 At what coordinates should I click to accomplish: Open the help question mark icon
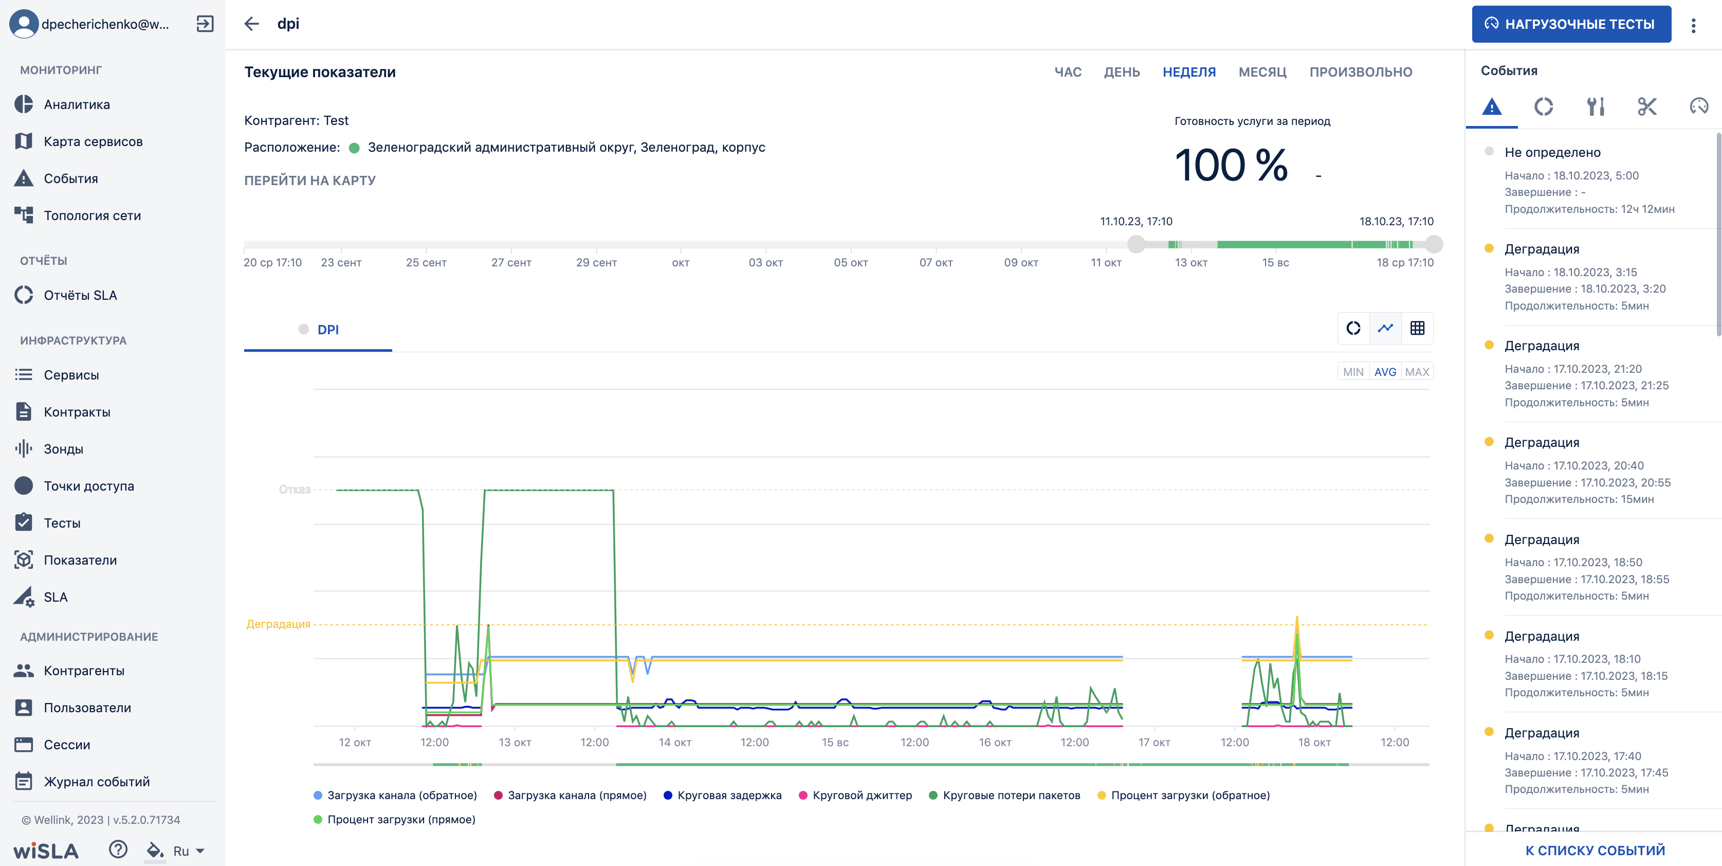(118, 849)
